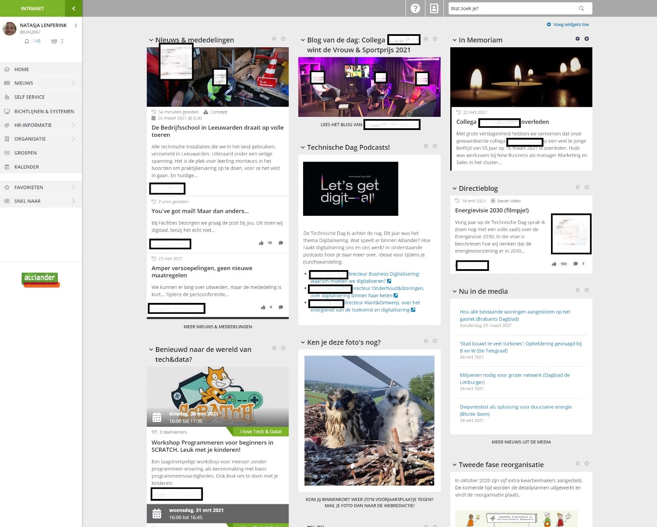Open the falcon chicks nest photo
The width and height of the screenshot is (657, 527).
[369, 420]
